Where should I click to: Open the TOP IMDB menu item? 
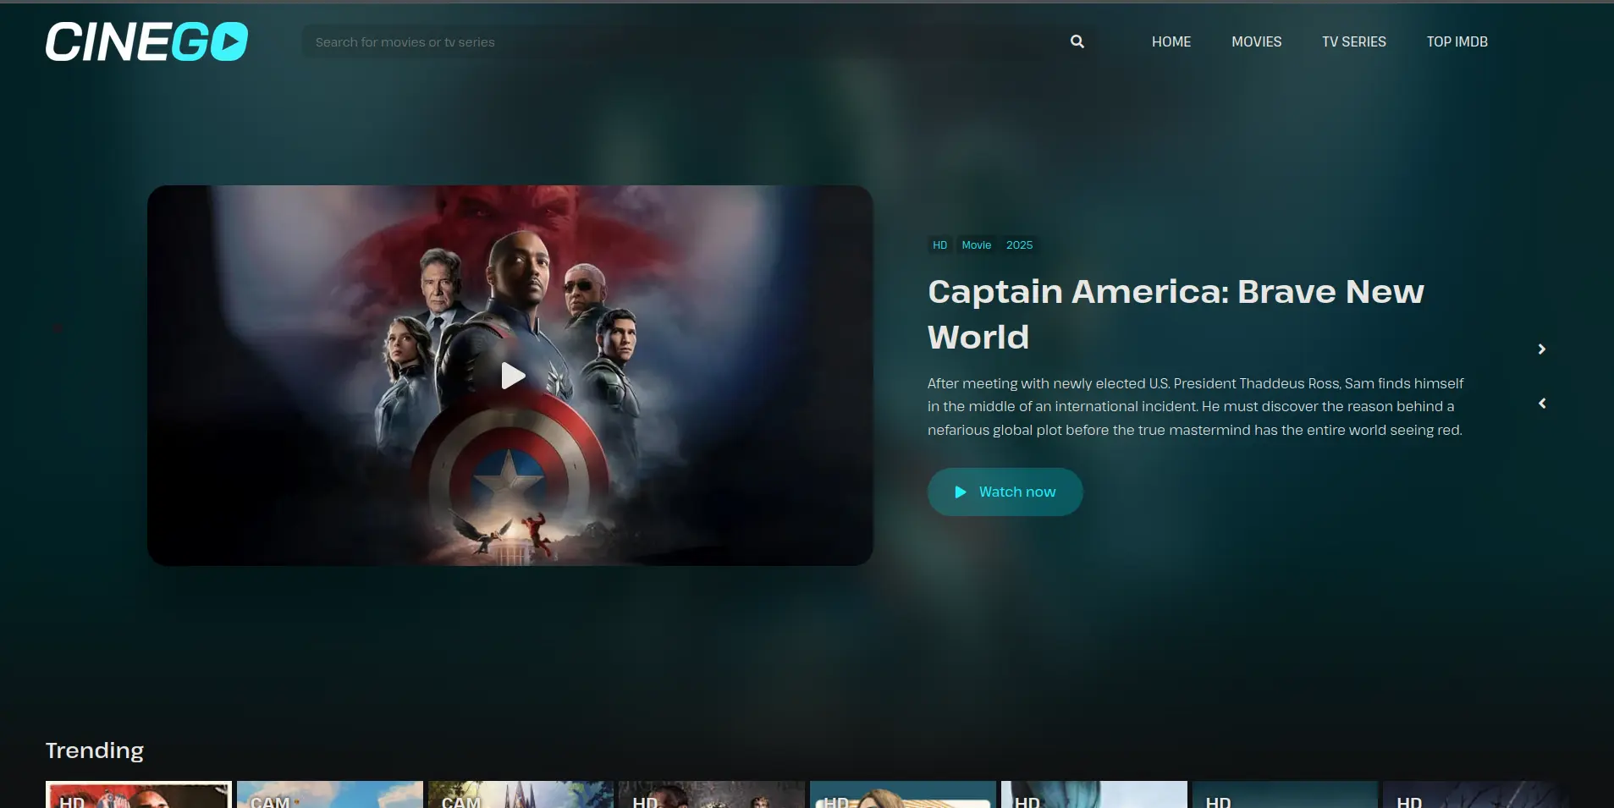click(x=1457, y=41)
